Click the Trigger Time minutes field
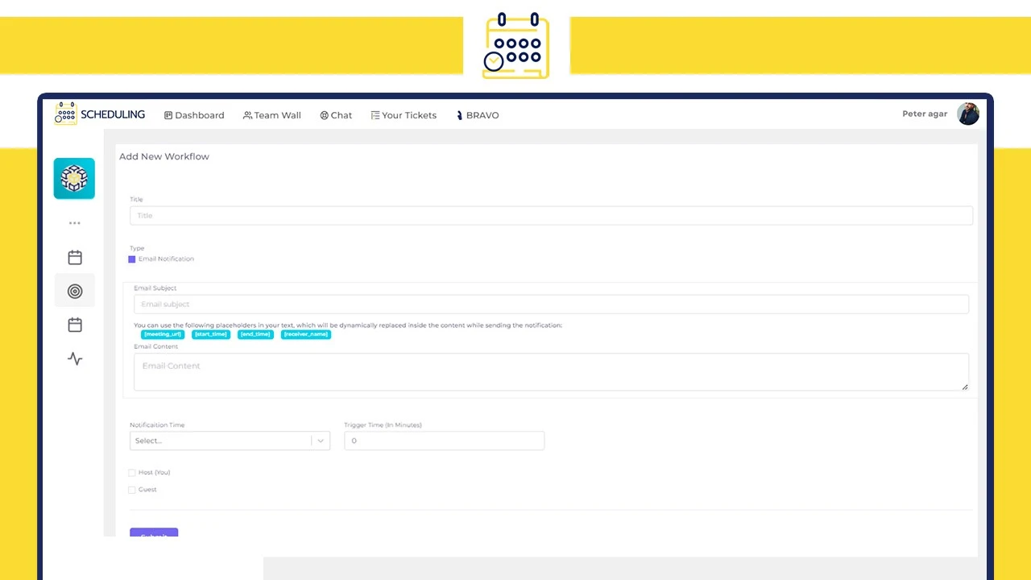The height and width of the screenshot is (580, 1031). [x=445, y=441]
